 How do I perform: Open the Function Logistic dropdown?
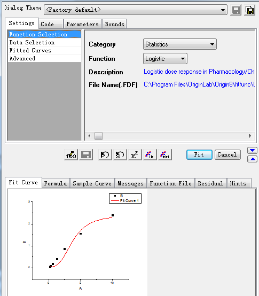point(165,59)
